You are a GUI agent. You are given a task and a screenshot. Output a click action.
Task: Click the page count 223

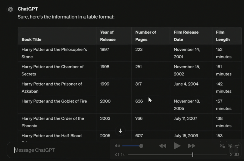pyautogui.click(x=139, y=50)
